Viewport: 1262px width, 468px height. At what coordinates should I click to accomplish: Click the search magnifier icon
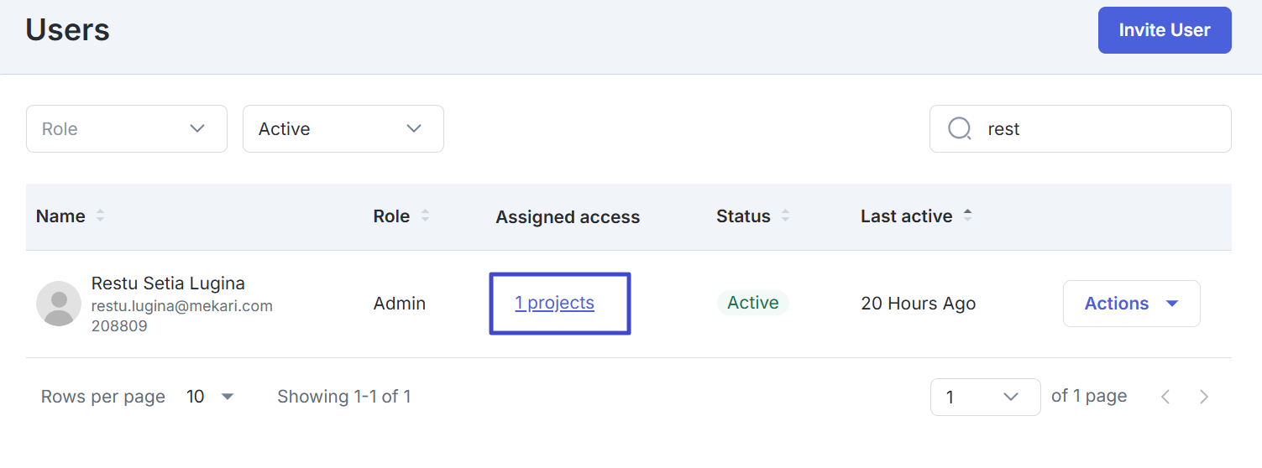click(x=959, y=129)
